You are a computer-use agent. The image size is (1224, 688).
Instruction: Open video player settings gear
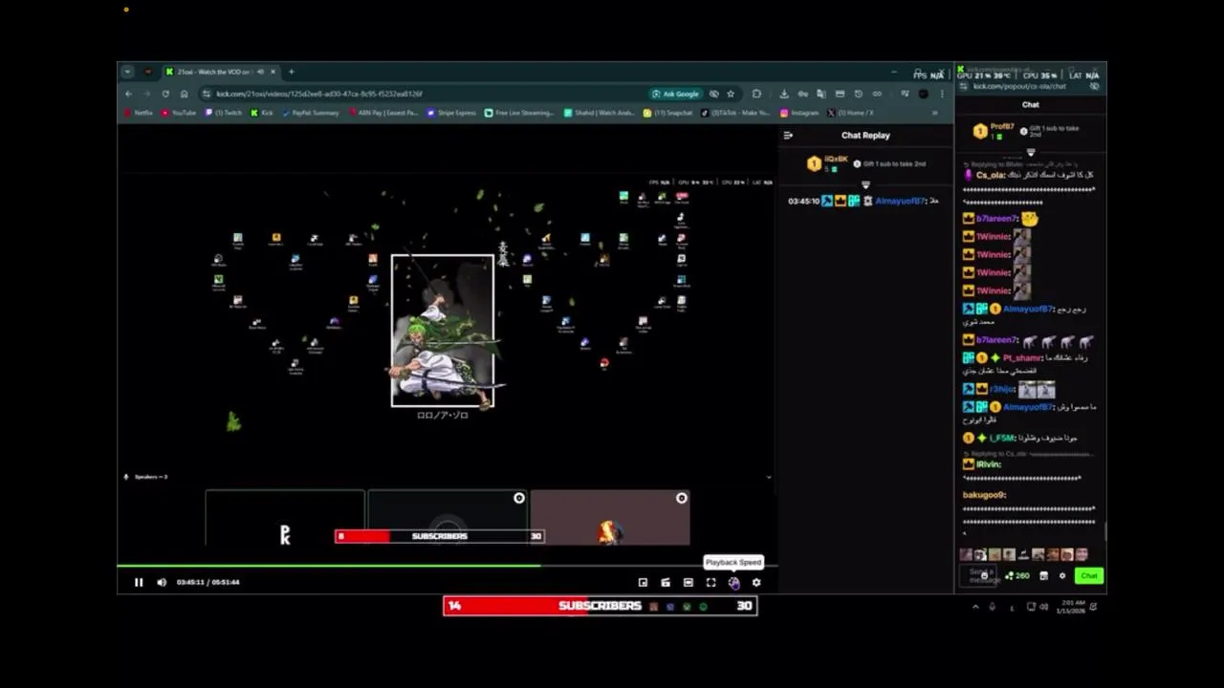[x=756, y=582]
